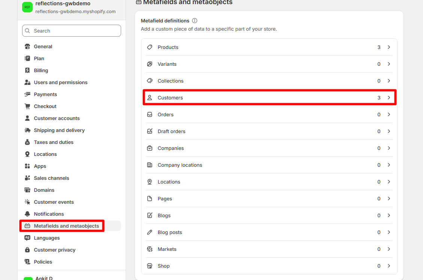This screenshot has height=280, width=423.
Task: Open Orders metafield definitions
Action: click(165, 114)
